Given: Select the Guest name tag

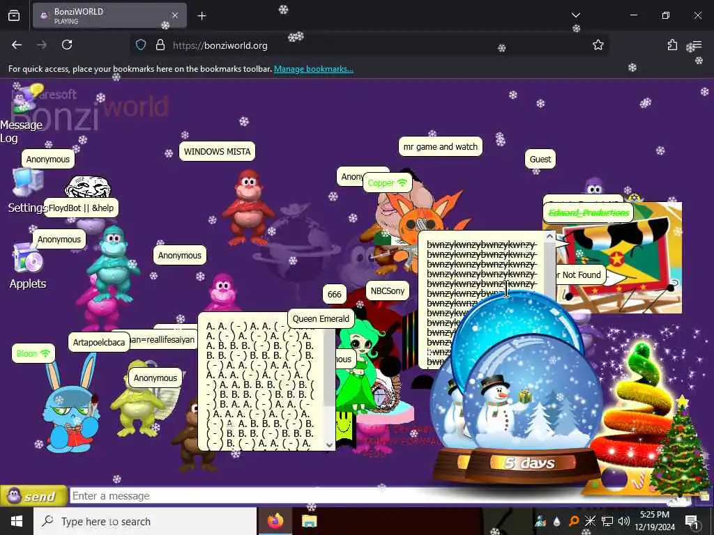Looking at the screenshot, I should [x=540, y=160].
